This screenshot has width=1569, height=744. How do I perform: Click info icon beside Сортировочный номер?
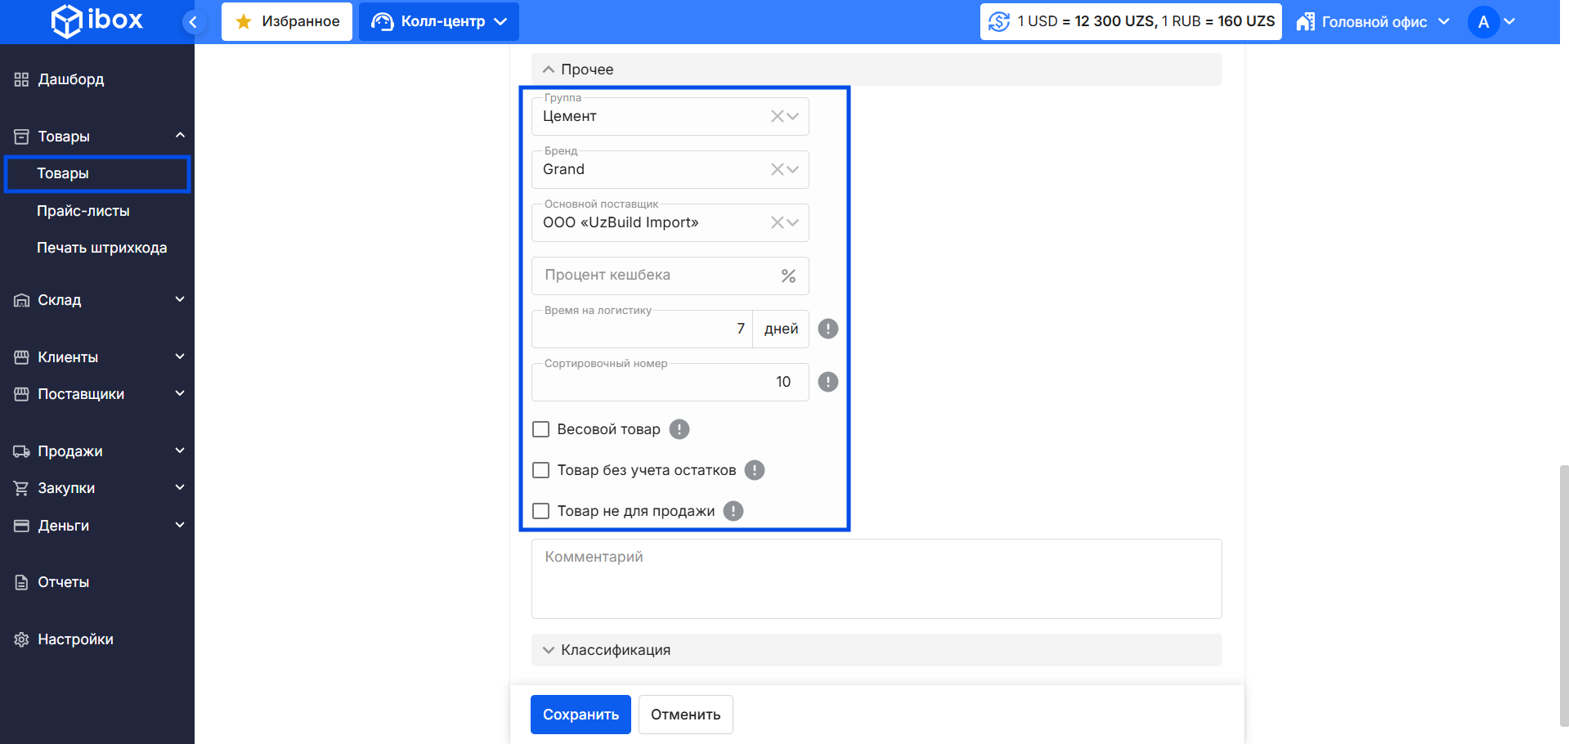coord(828,382)
